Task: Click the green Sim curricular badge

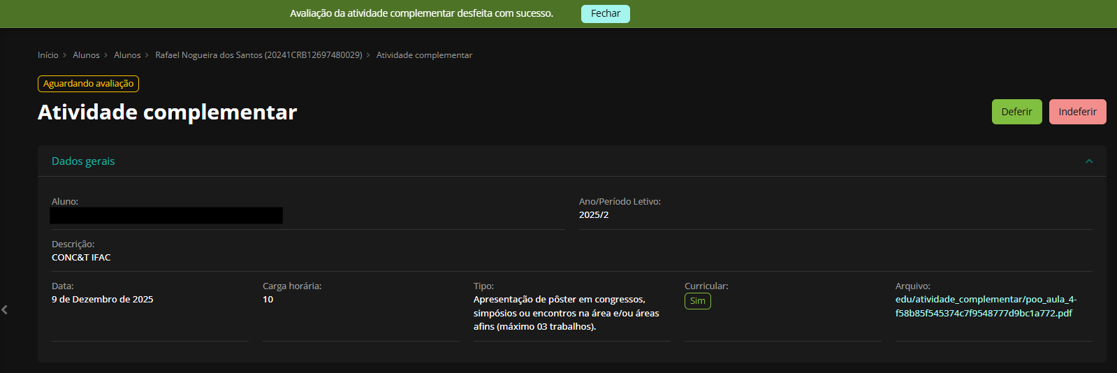Action: pyautogui.click(x=697, y=301)
